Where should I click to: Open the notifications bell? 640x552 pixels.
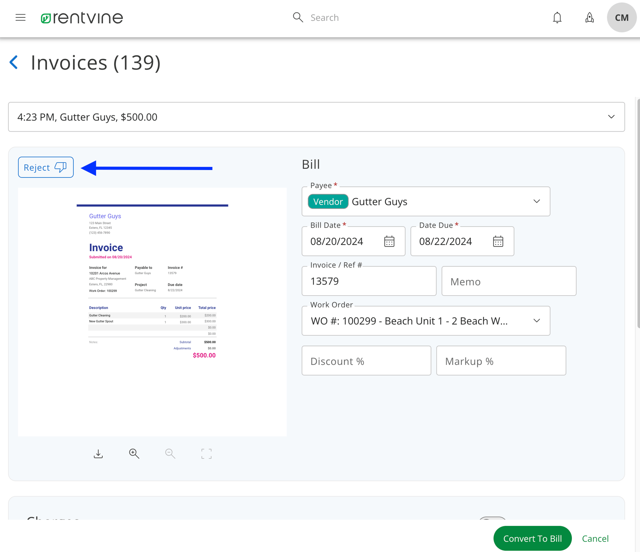coord(557,17)
